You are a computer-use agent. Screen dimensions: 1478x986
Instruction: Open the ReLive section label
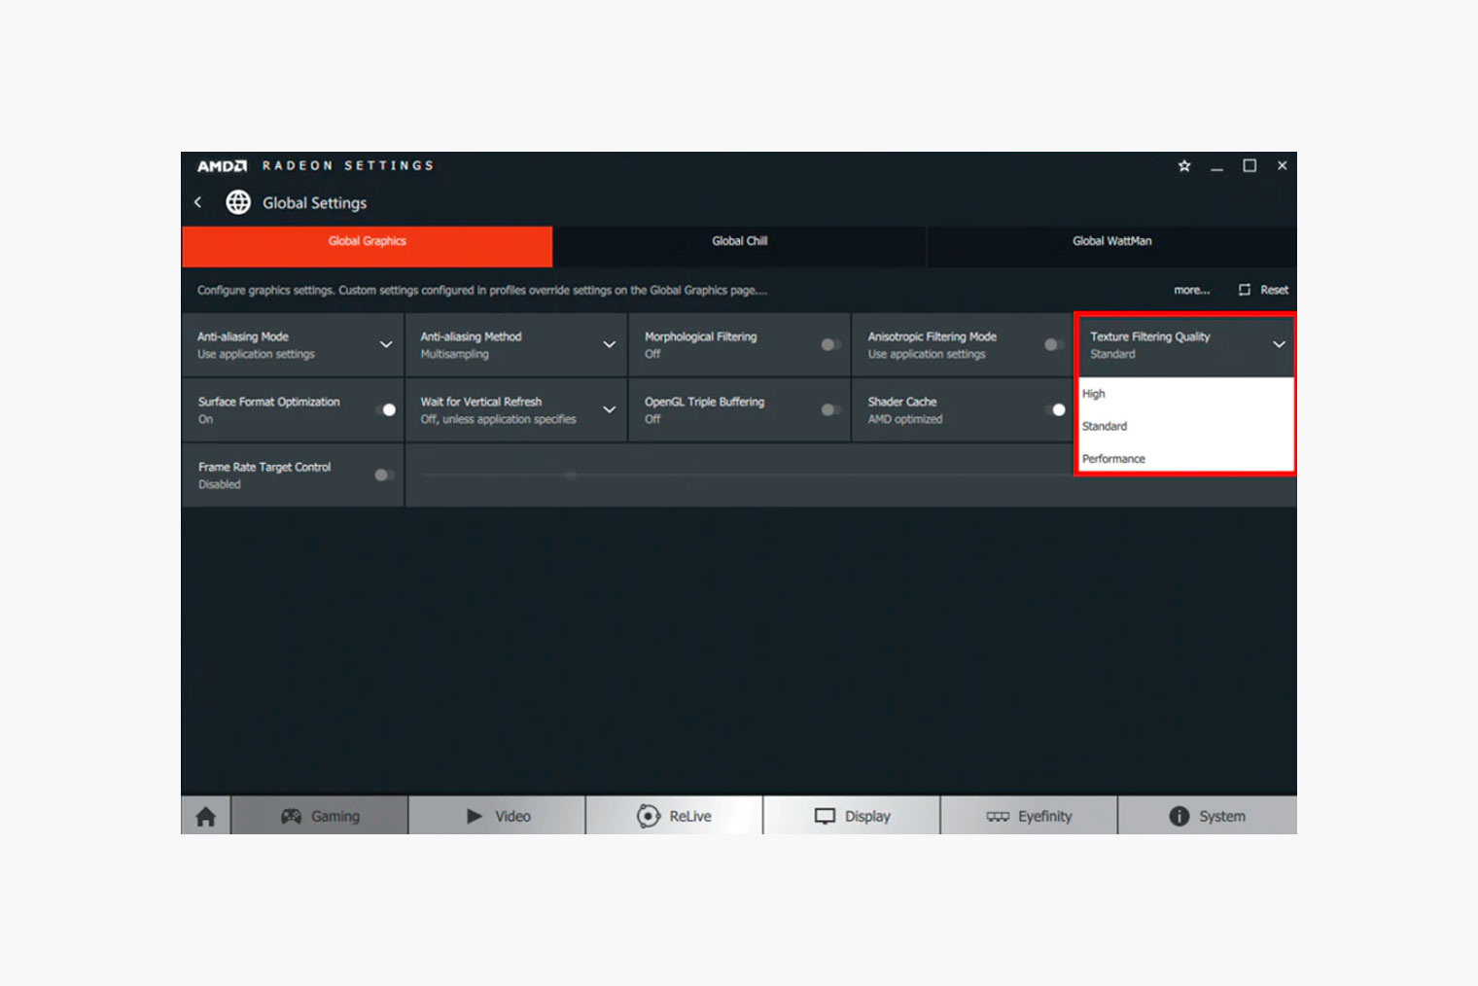[x=689, y=817]
